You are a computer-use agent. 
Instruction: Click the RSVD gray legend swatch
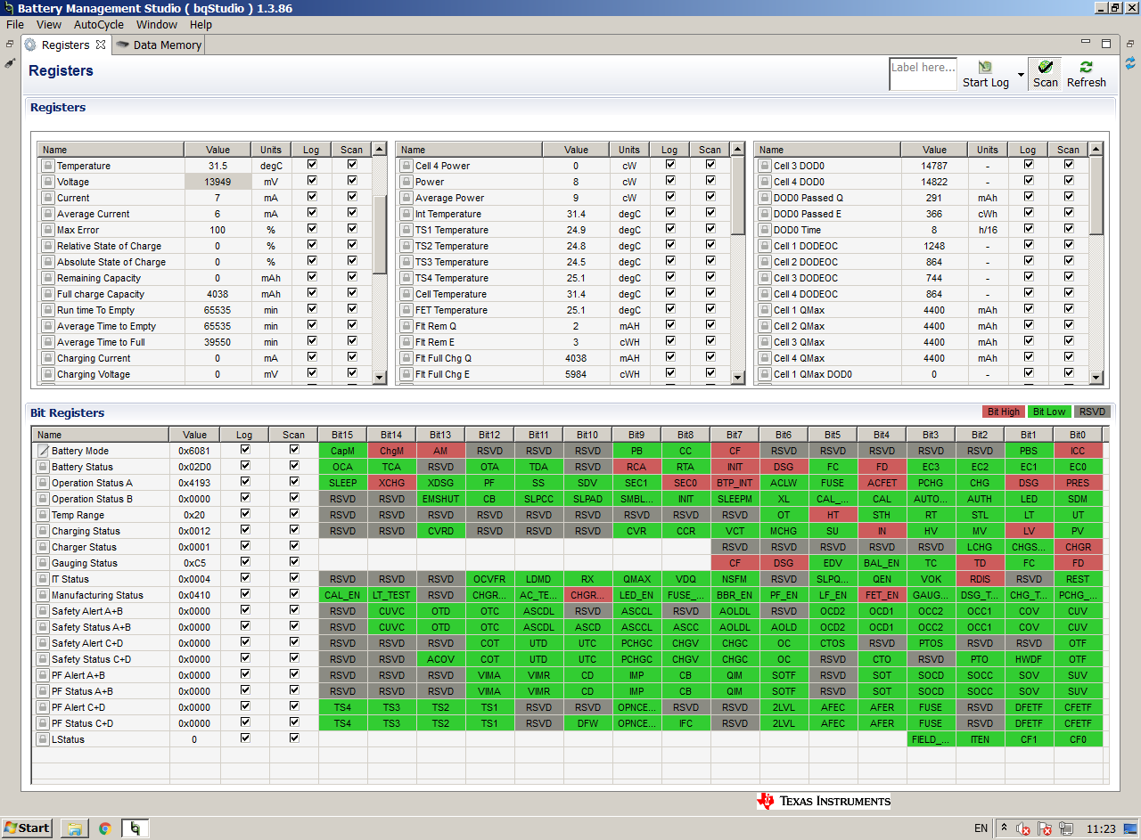1090,412
